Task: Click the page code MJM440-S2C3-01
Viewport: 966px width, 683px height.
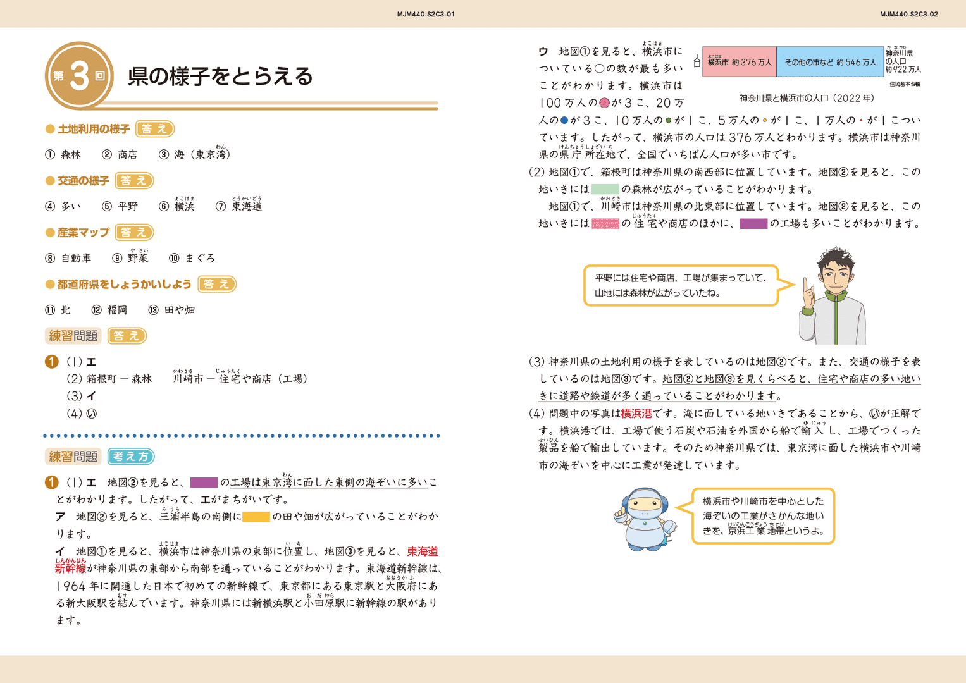Action: point(426,14)
